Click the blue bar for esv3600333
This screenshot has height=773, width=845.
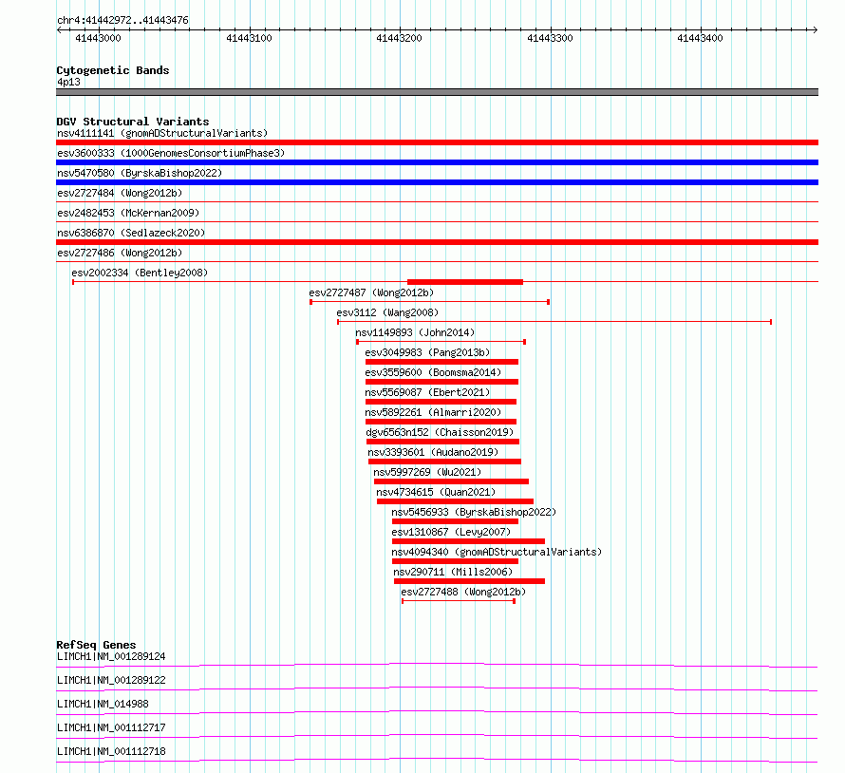click(x=437, y=162)
